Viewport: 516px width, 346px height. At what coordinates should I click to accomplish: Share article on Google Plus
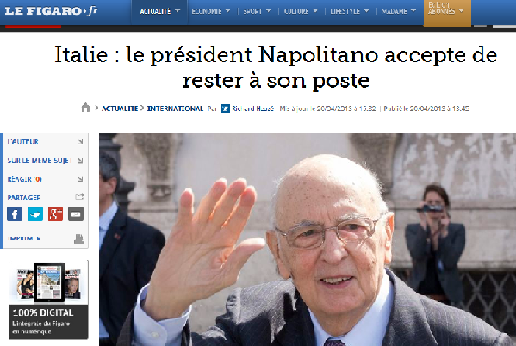55,214
